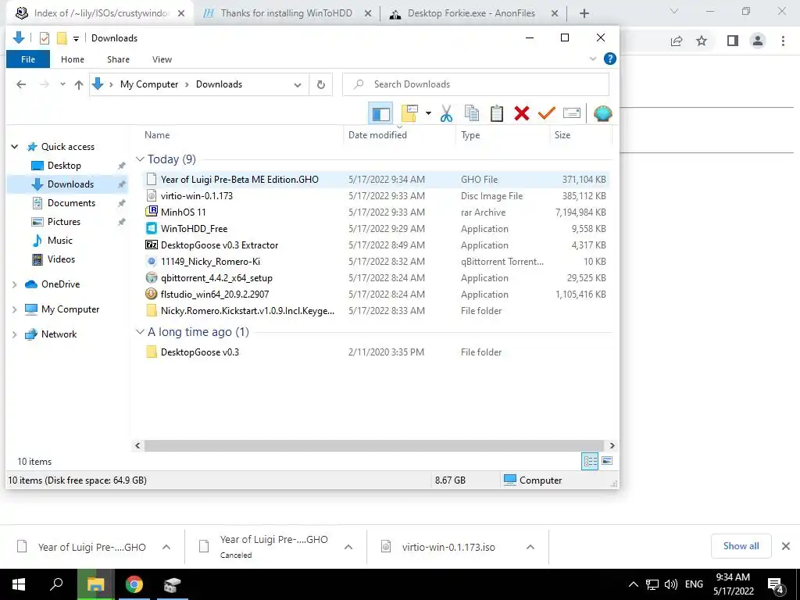The width and height of the screenshot is (800, 600).
Task: Open the notification center icon
Action: 776,585
